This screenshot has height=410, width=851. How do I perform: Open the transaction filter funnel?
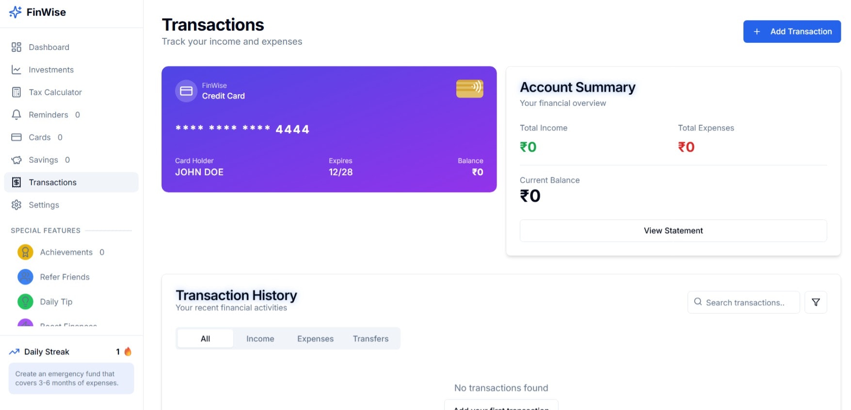pyautogui.click(x=816, y=302)
